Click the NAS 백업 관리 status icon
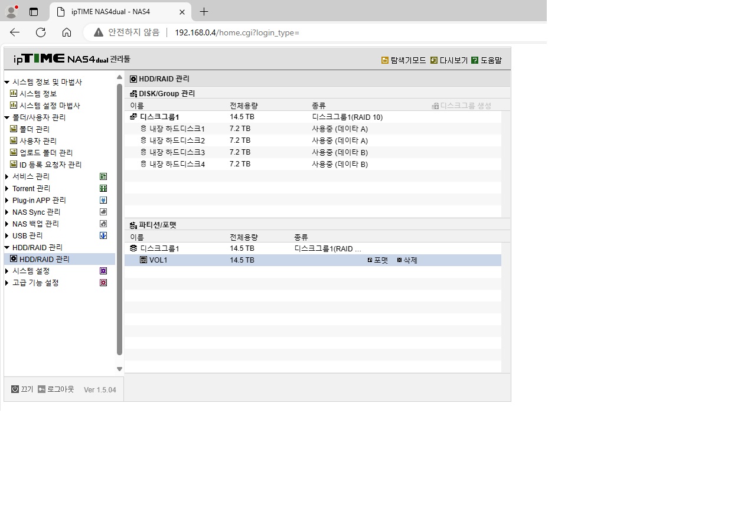Viewport: 731px width, 511px height. pyautogui.click(x=103, y=224)
